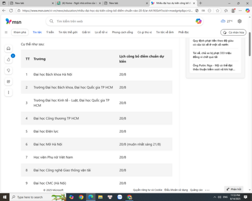This screenshot has width=252, height=201.
Task: Open the Tin tức tab
Action: [x=37, y=32]
